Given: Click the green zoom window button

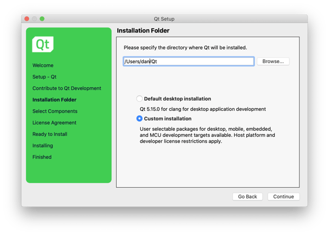Looking at the screenshot, I should [x=42, y=18].
